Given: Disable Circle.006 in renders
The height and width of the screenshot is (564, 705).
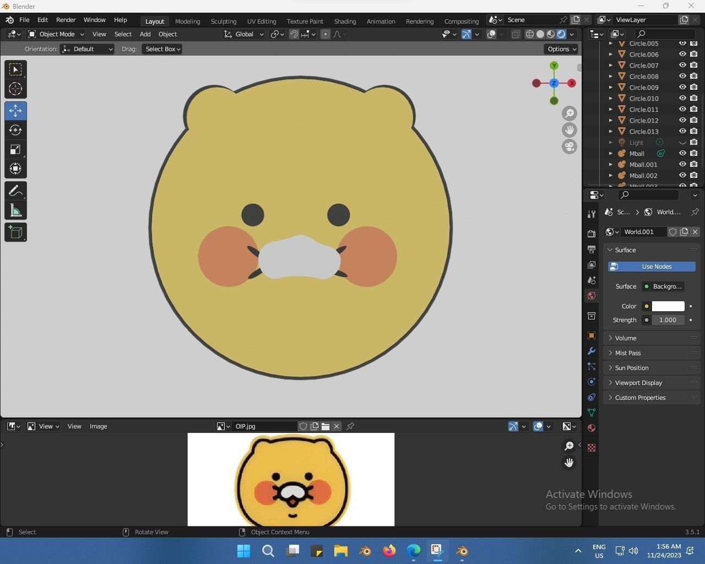Looking at the screenshot, I should [693, 55].
